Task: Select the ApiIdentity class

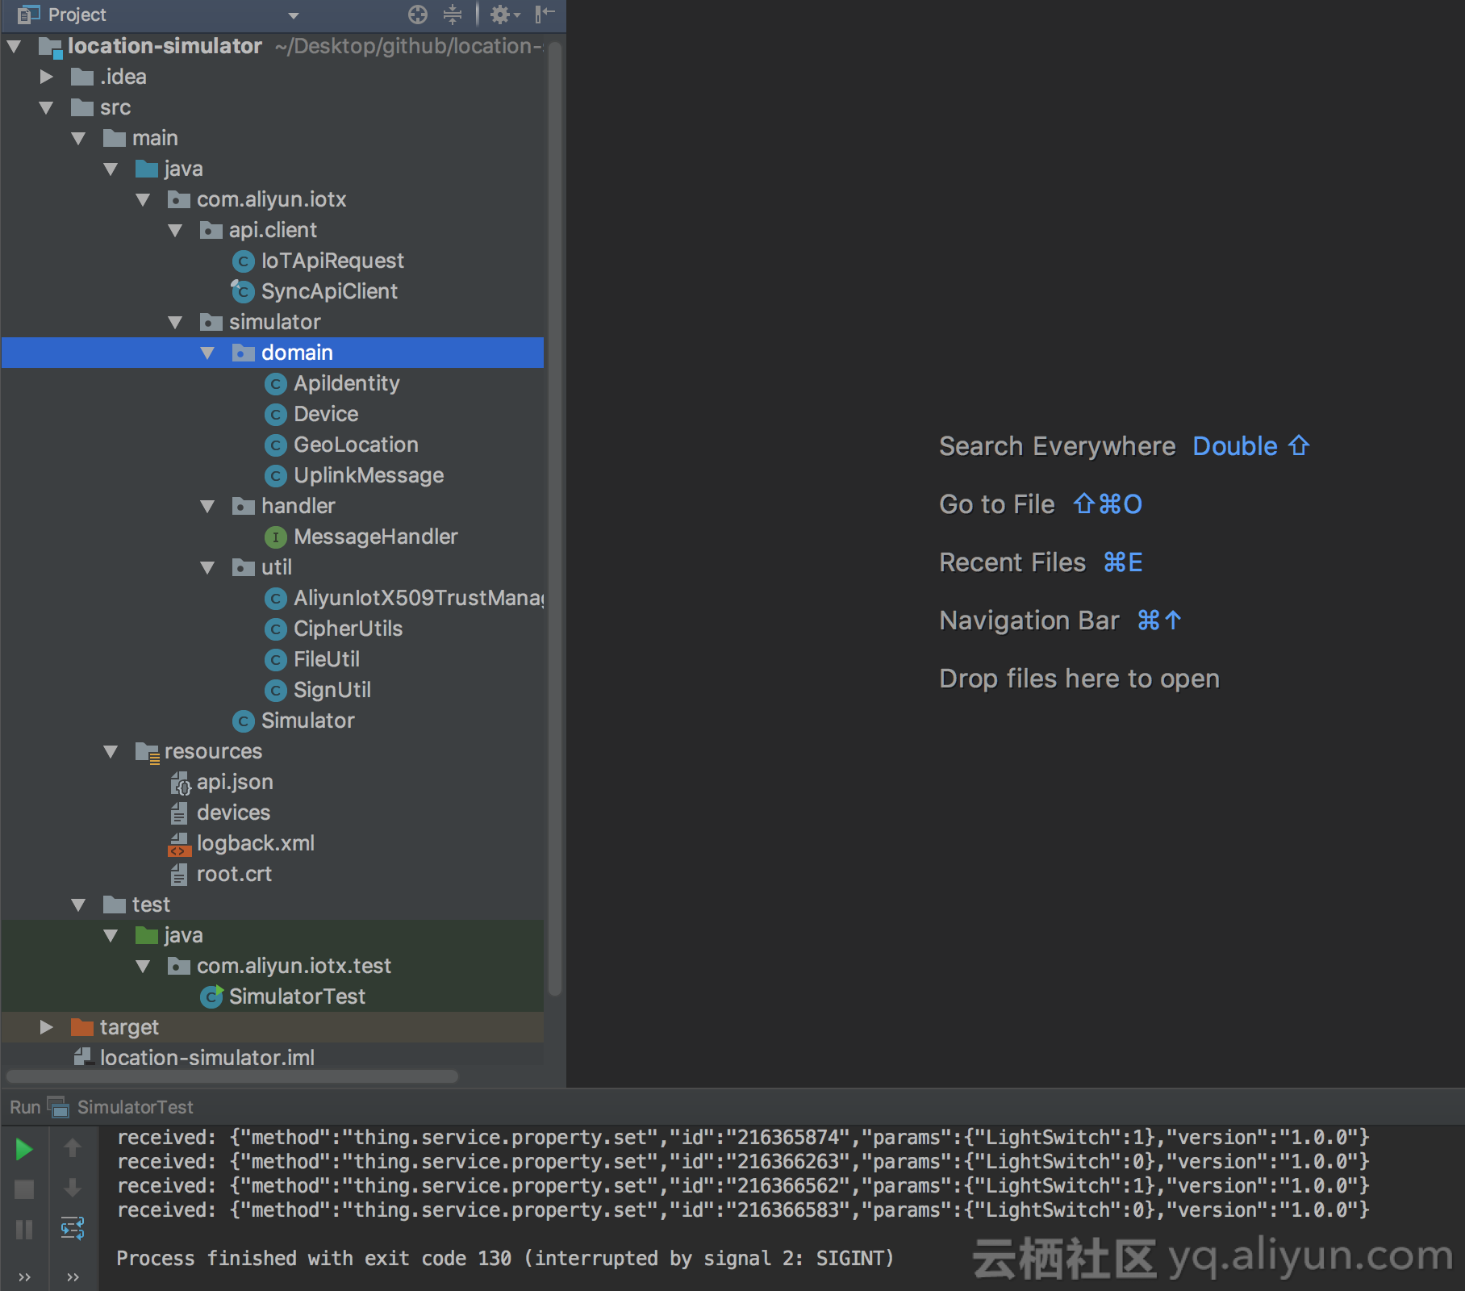Action: click(347, 383)
